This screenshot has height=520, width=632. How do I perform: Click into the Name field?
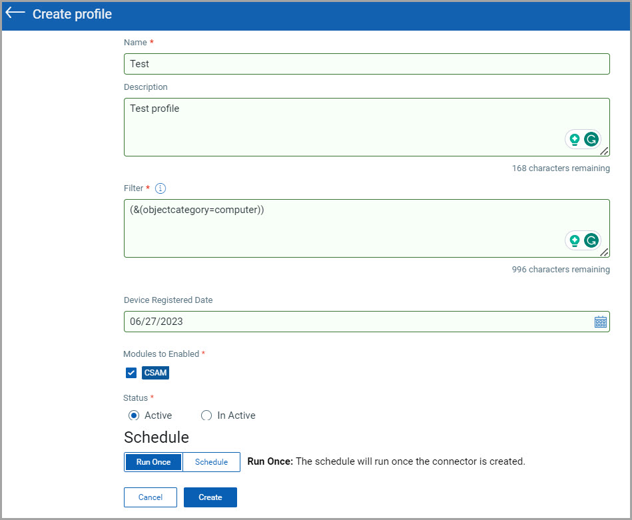(366, 64)
